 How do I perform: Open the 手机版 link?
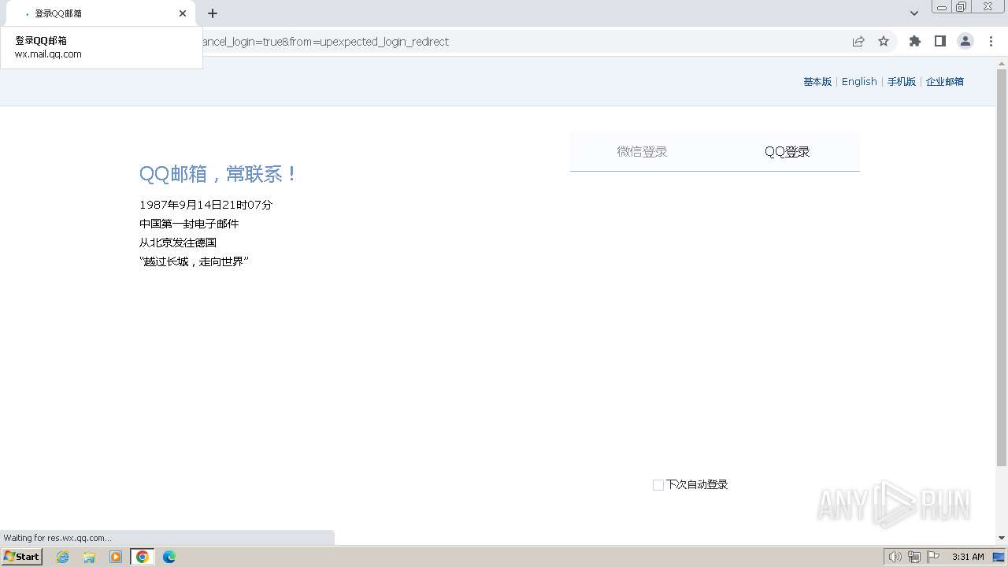(x=902, y=82)
